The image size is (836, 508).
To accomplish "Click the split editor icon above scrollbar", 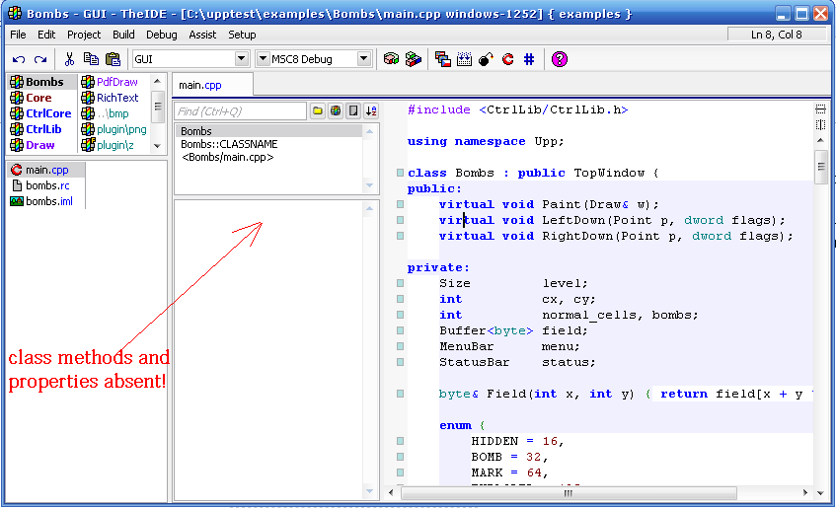I will tap(821, 109).
